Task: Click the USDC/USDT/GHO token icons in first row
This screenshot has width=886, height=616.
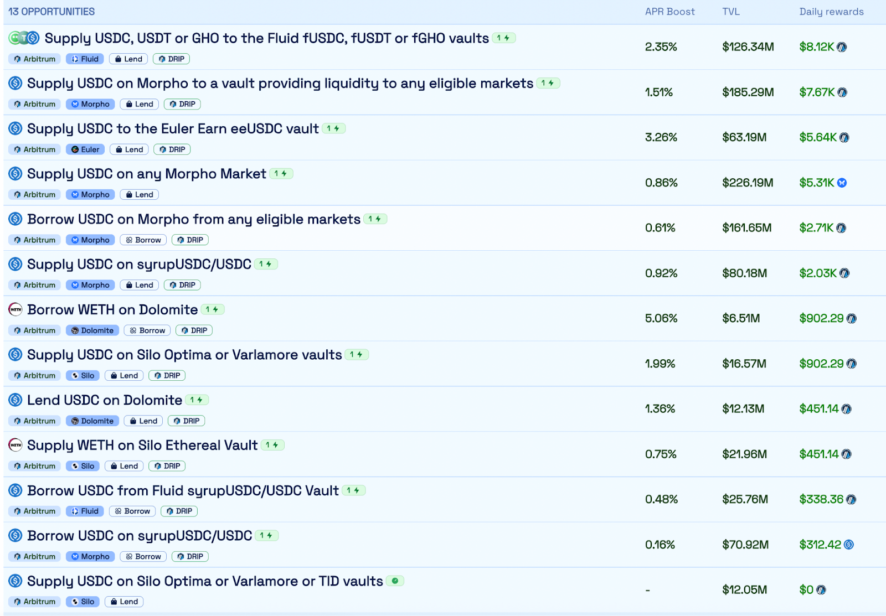Action: (24, 38)
